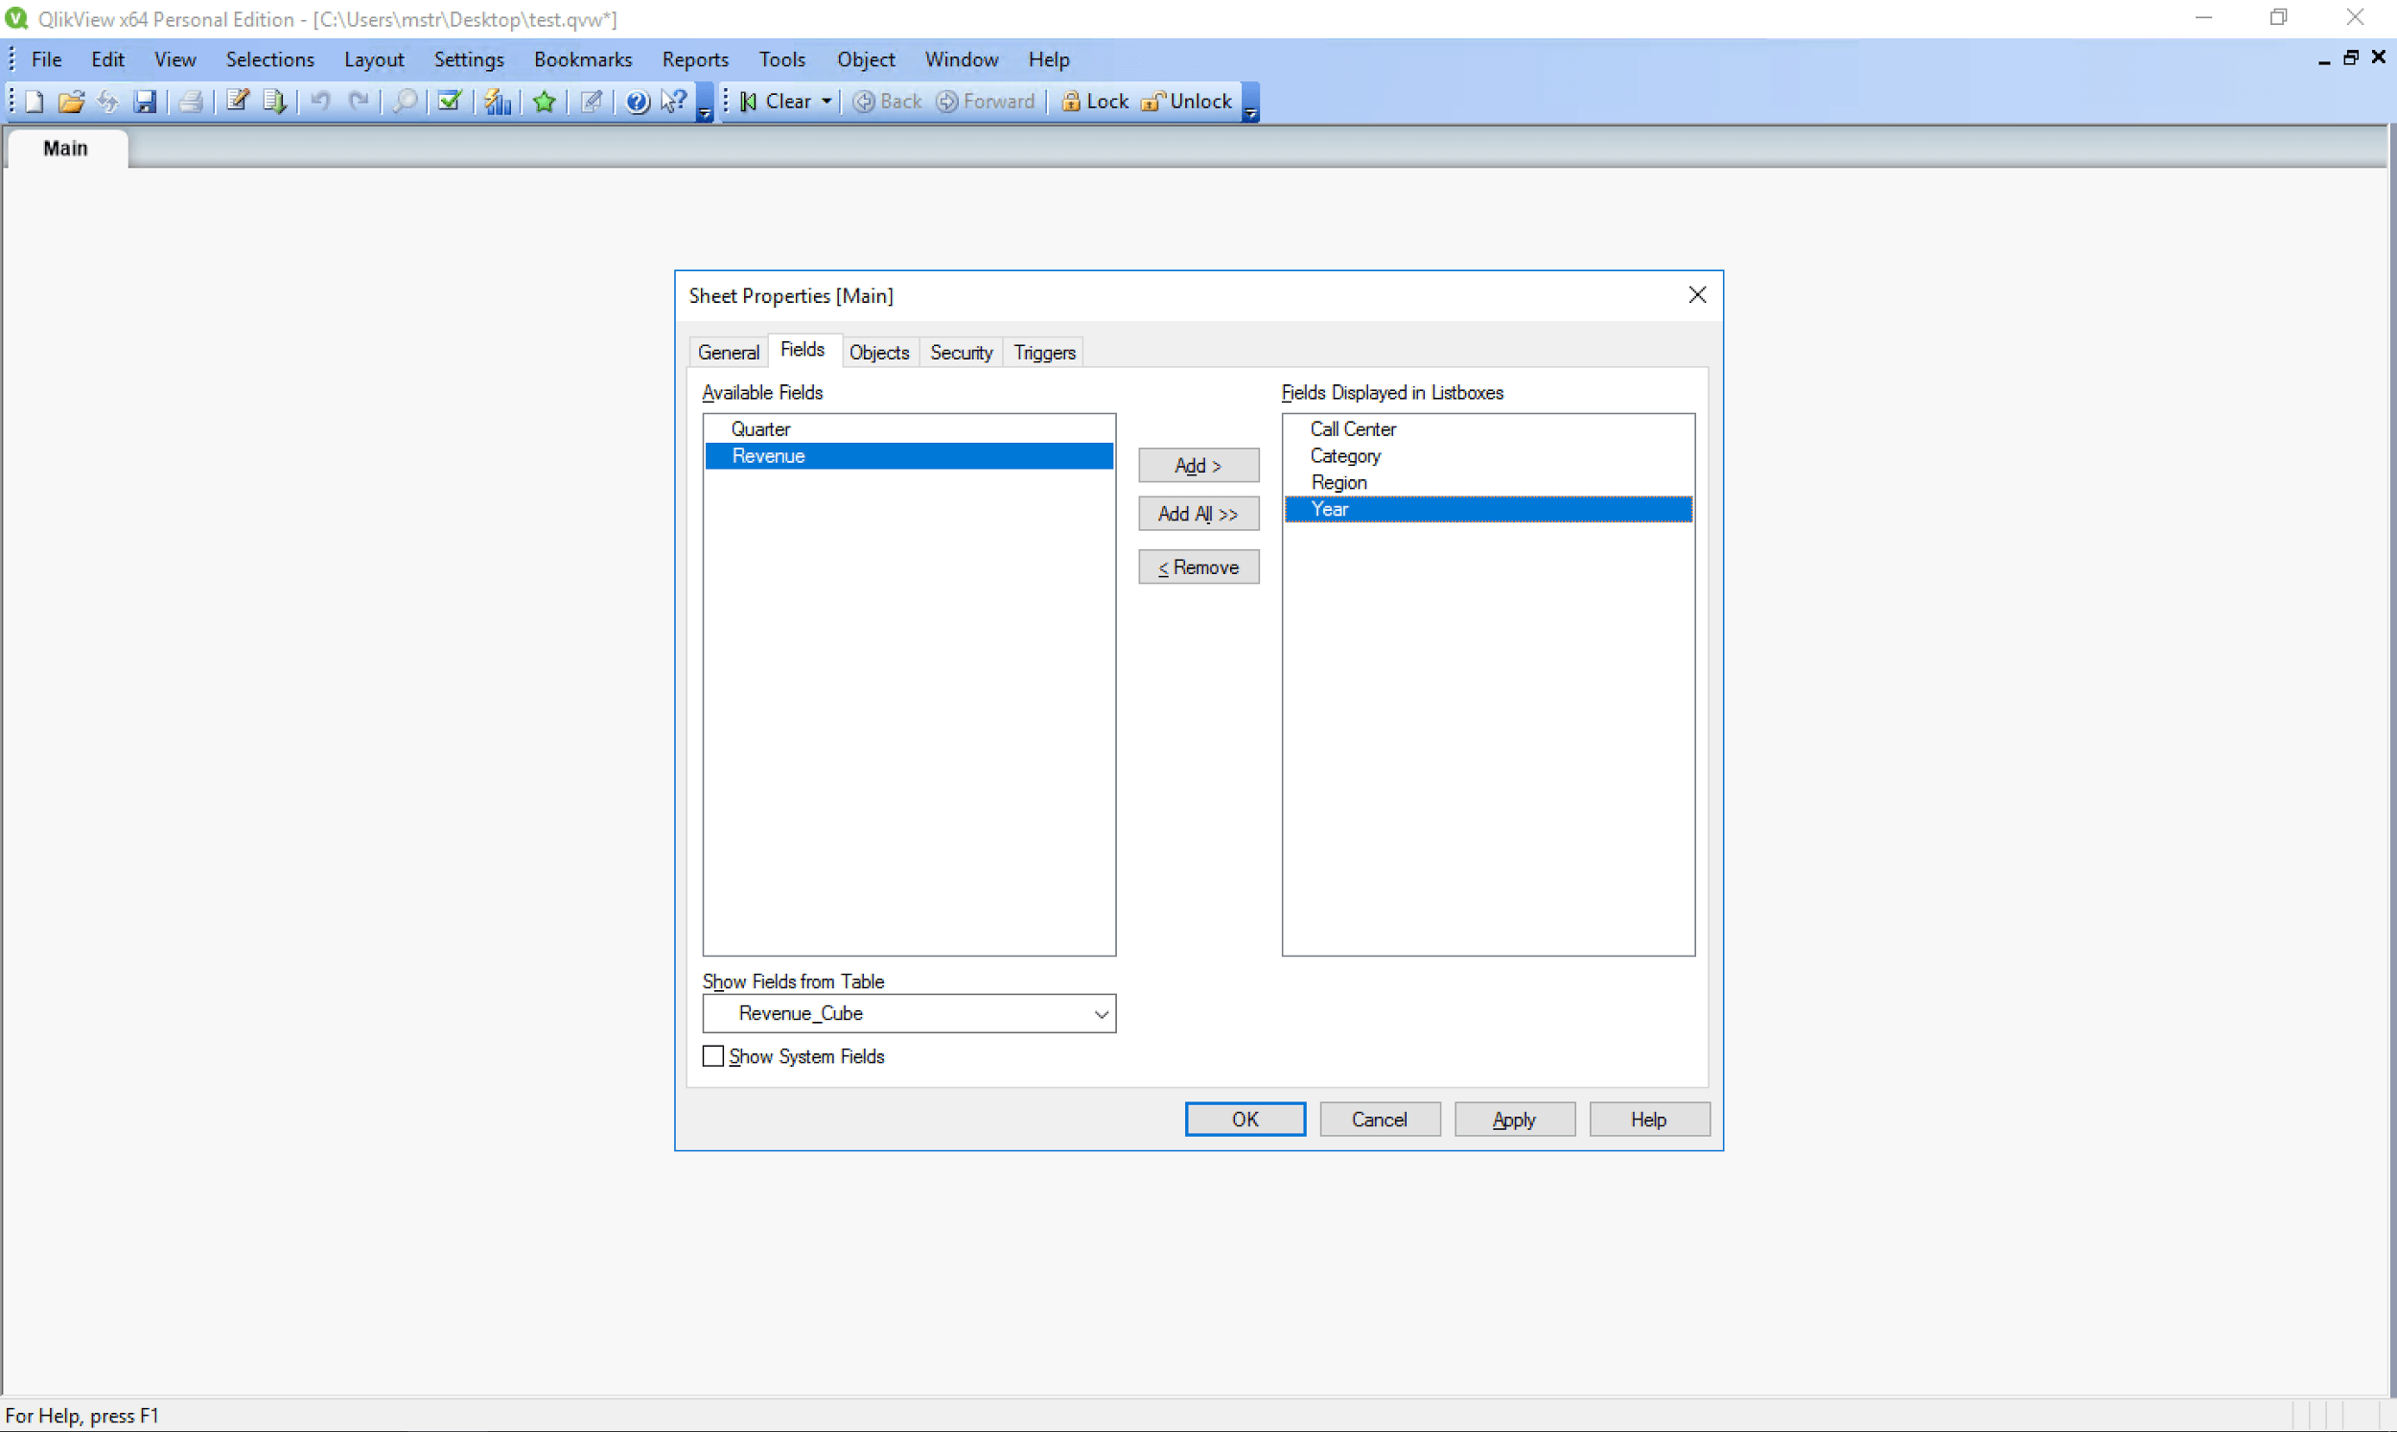Open the Clear button dropdown arrow

(826, 102)
